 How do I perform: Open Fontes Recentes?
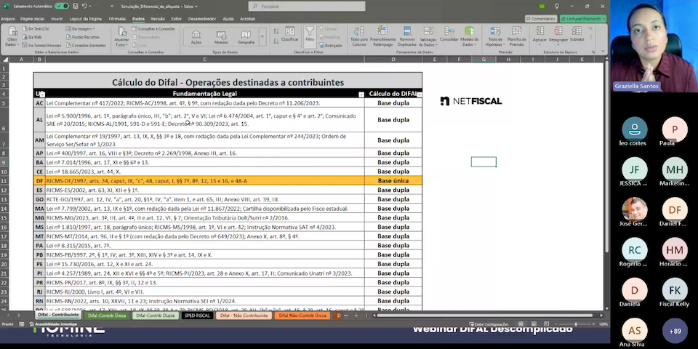tap(83, 37)
